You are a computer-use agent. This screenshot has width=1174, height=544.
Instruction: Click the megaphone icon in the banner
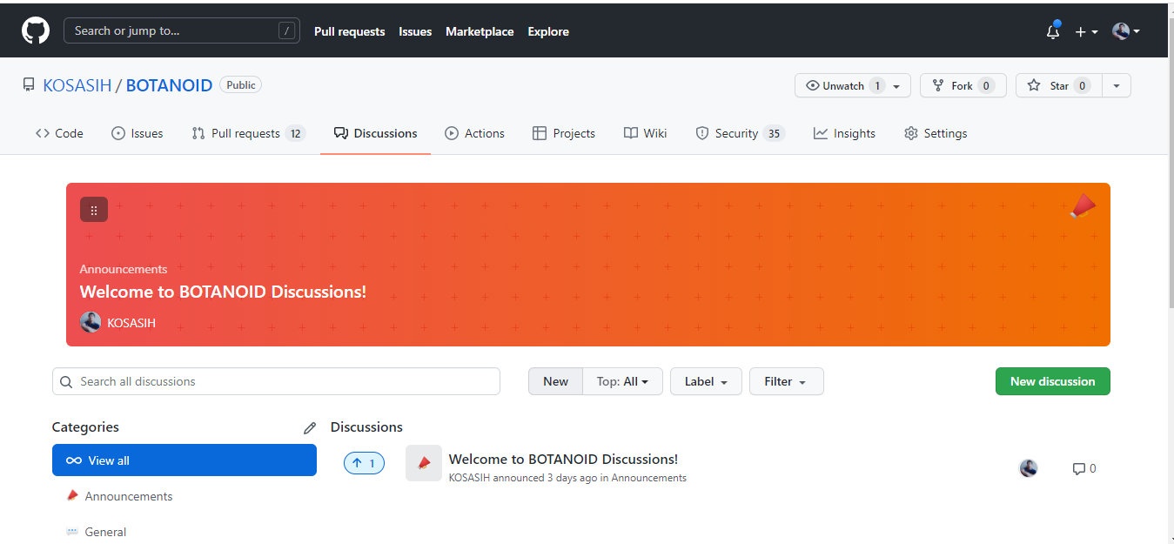point(1083,207)
